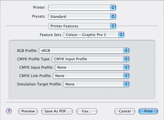Open Feature Sets dropdown showing Colour – Graphic Pro 2
Viewport: 164px width, 120px height.
click(x=94, y=35)
